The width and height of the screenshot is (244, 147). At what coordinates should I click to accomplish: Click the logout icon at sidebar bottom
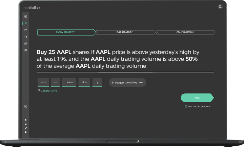(25, 132)
